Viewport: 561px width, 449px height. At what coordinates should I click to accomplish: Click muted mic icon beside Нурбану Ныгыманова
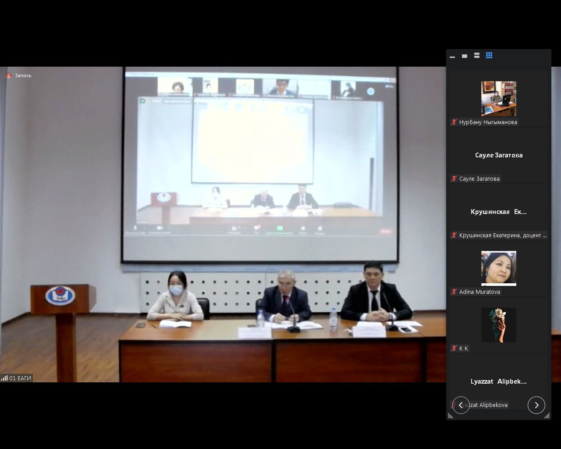(x=454, y=122)
